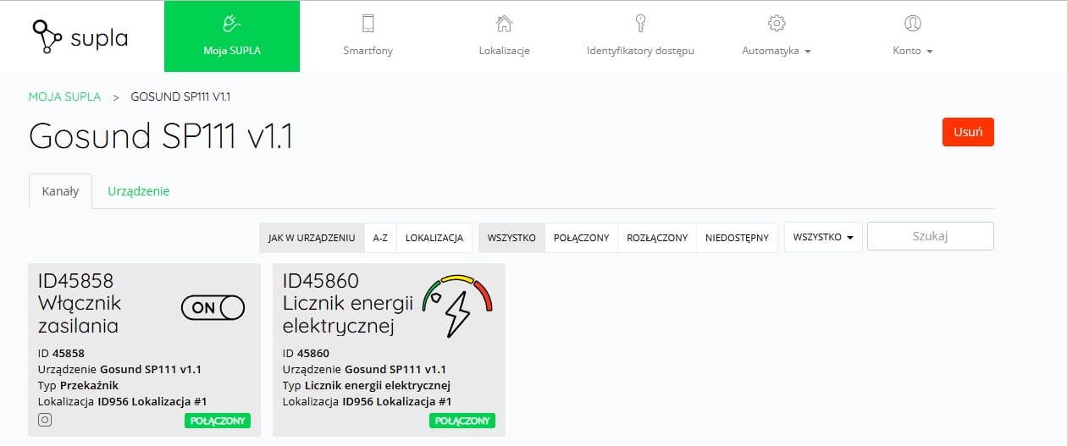Sort channels A-Z

tap(380, 238)
